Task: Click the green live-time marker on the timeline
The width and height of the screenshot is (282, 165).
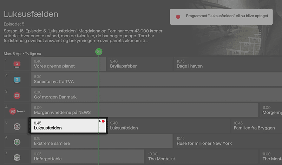Action: [x=99, y=52]
